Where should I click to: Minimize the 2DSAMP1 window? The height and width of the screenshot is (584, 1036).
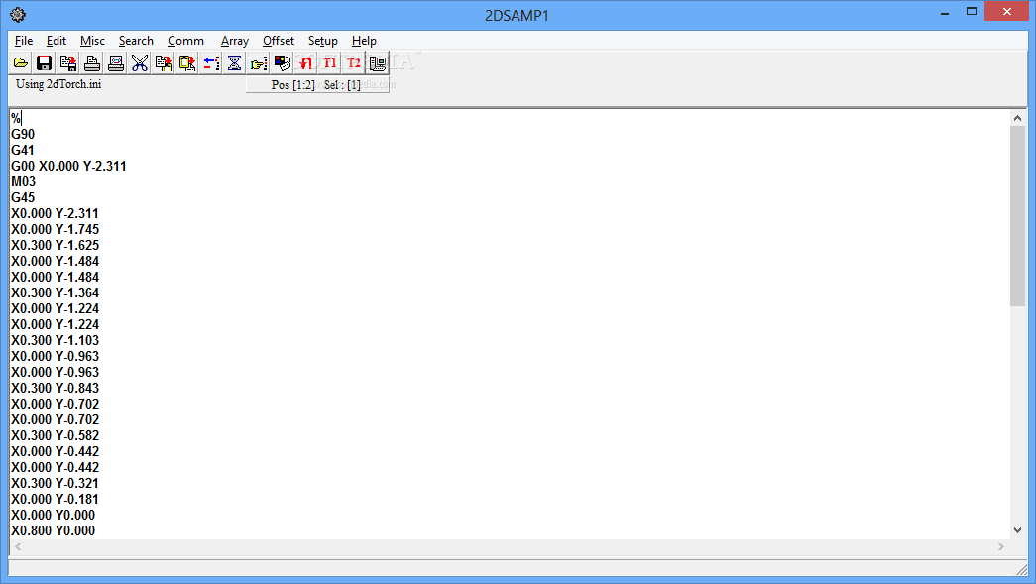(x=945, y=12)
